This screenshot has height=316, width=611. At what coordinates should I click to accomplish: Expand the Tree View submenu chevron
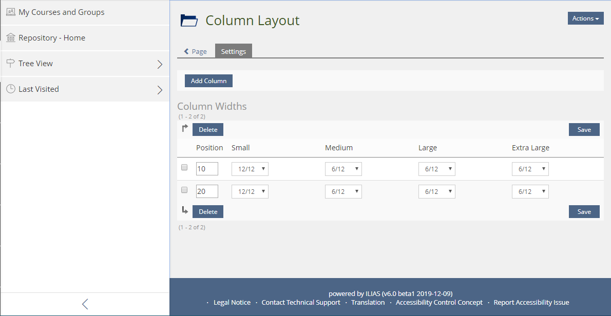(x=160, y=64)
